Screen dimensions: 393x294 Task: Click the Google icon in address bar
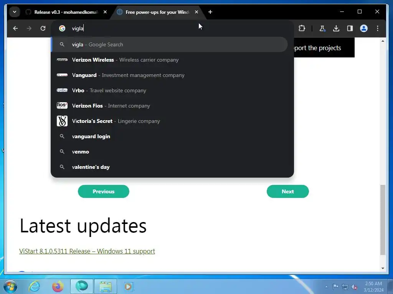(62, 28)
